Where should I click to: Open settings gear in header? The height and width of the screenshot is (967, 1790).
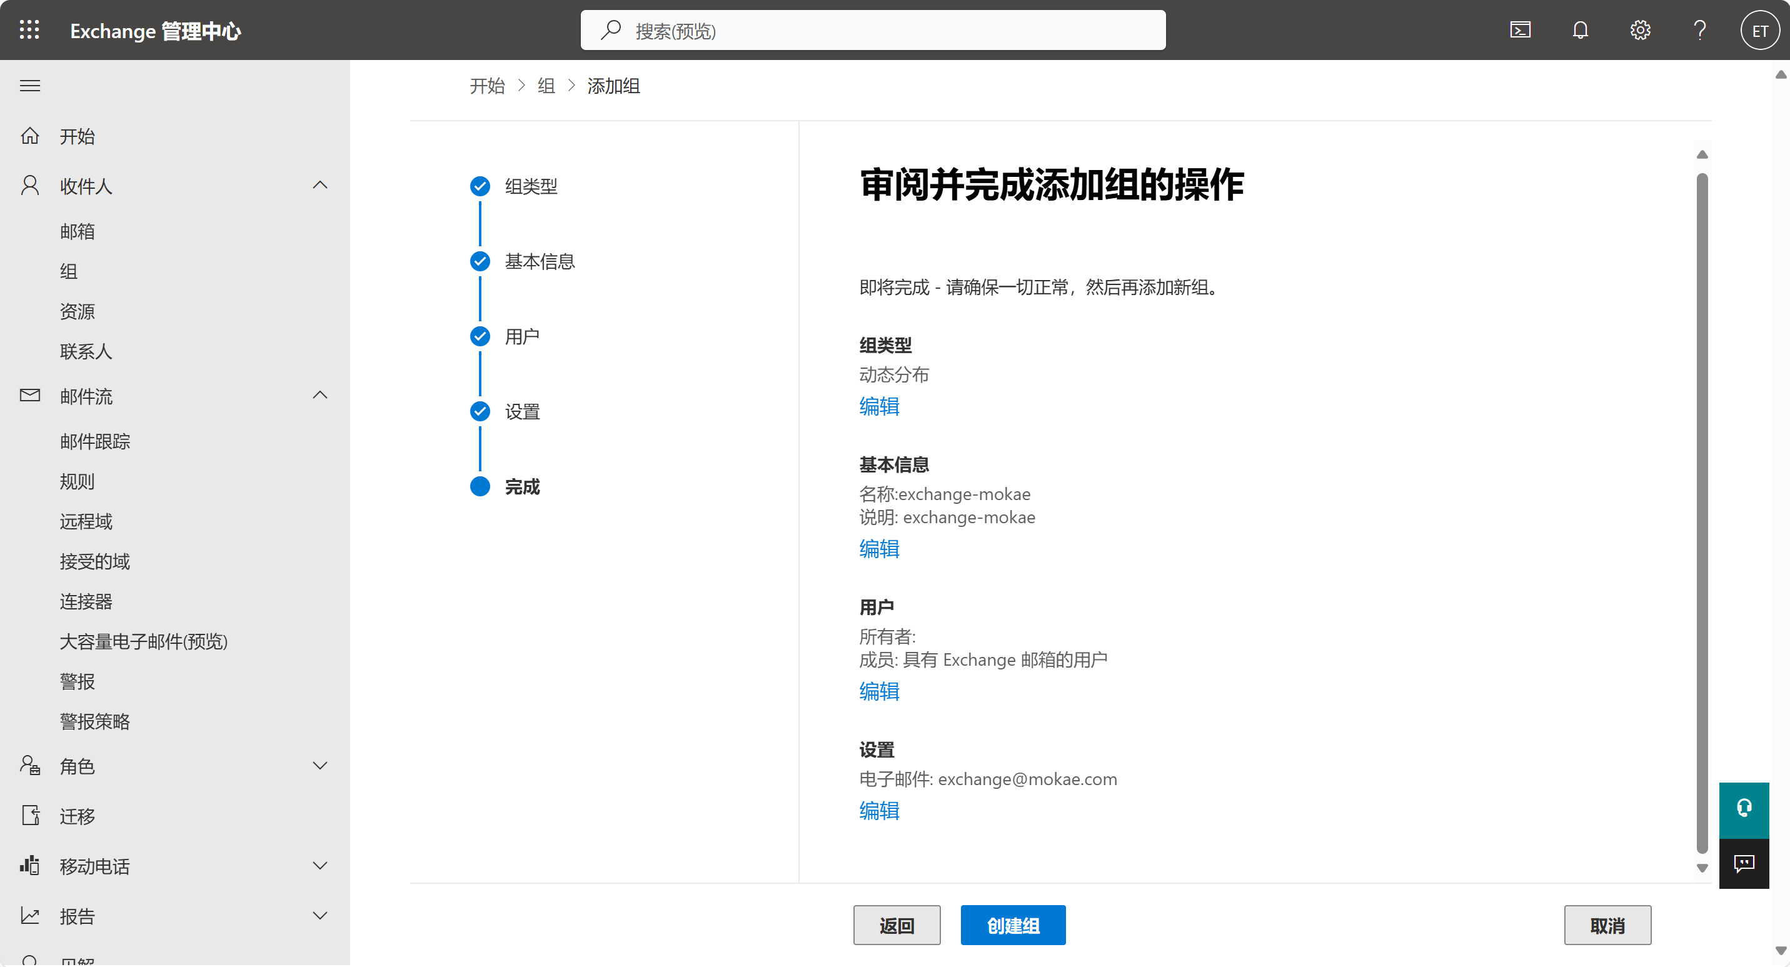(1640, 30)
